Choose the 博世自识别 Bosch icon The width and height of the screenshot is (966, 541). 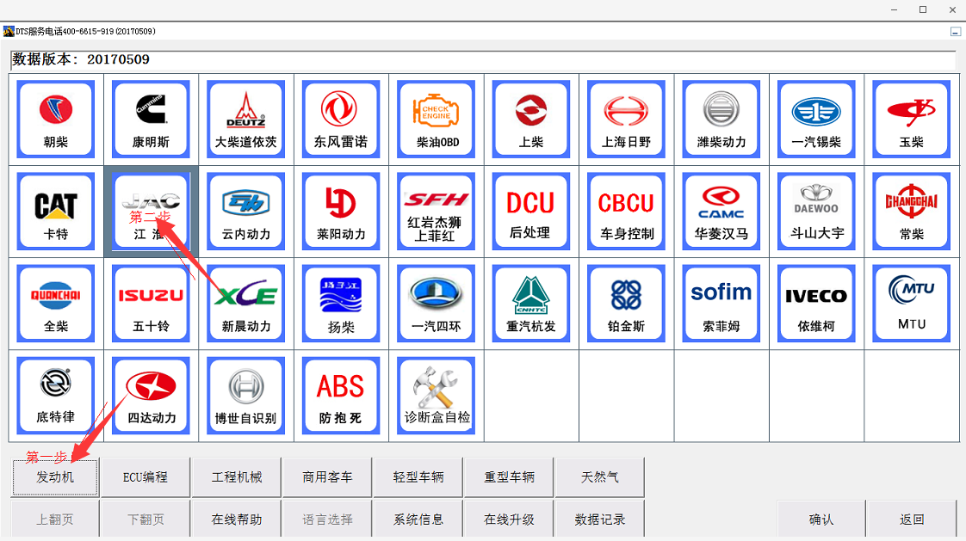coord(246,396)
